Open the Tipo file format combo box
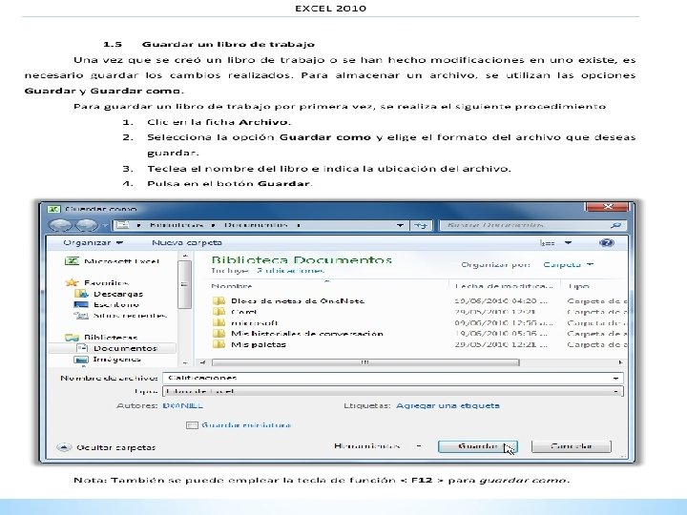The image size is (687, 515). 392,391
